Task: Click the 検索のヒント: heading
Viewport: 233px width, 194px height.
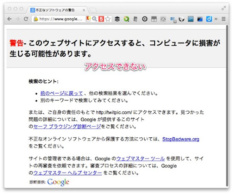Action: 44,81
